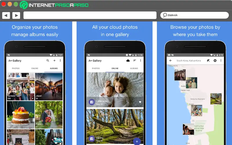This screenshot has width=232, height=145.
Task: Open the Little ones children photo
Action: 115,90
